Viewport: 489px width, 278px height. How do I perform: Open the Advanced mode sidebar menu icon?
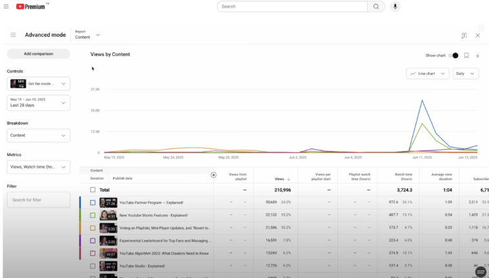pos(13,35)
